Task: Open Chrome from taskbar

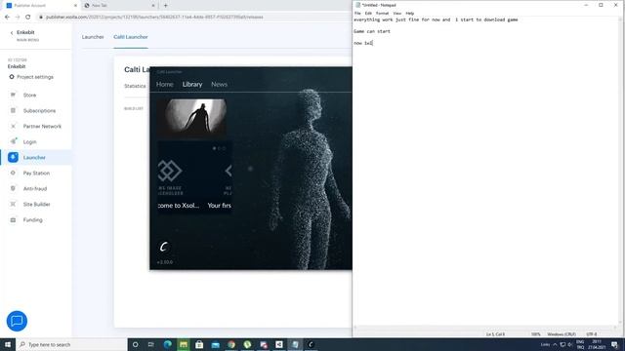Action: coord(231,344)
